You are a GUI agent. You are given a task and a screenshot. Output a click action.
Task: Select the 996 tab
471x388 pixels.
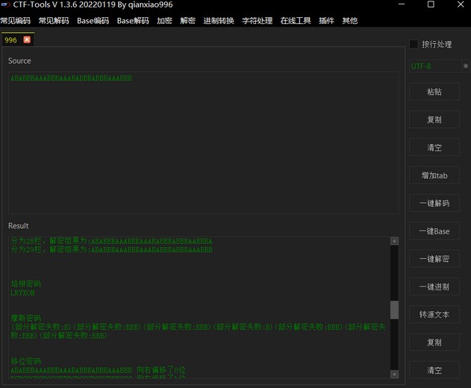tap(11, 40)
